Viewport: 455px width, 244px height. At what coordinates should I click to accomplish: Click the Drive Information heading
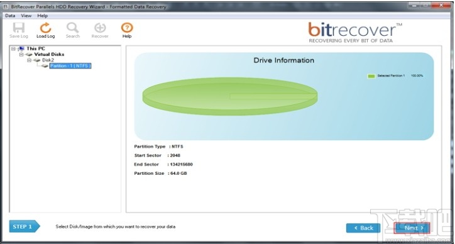tap(284, 60)
